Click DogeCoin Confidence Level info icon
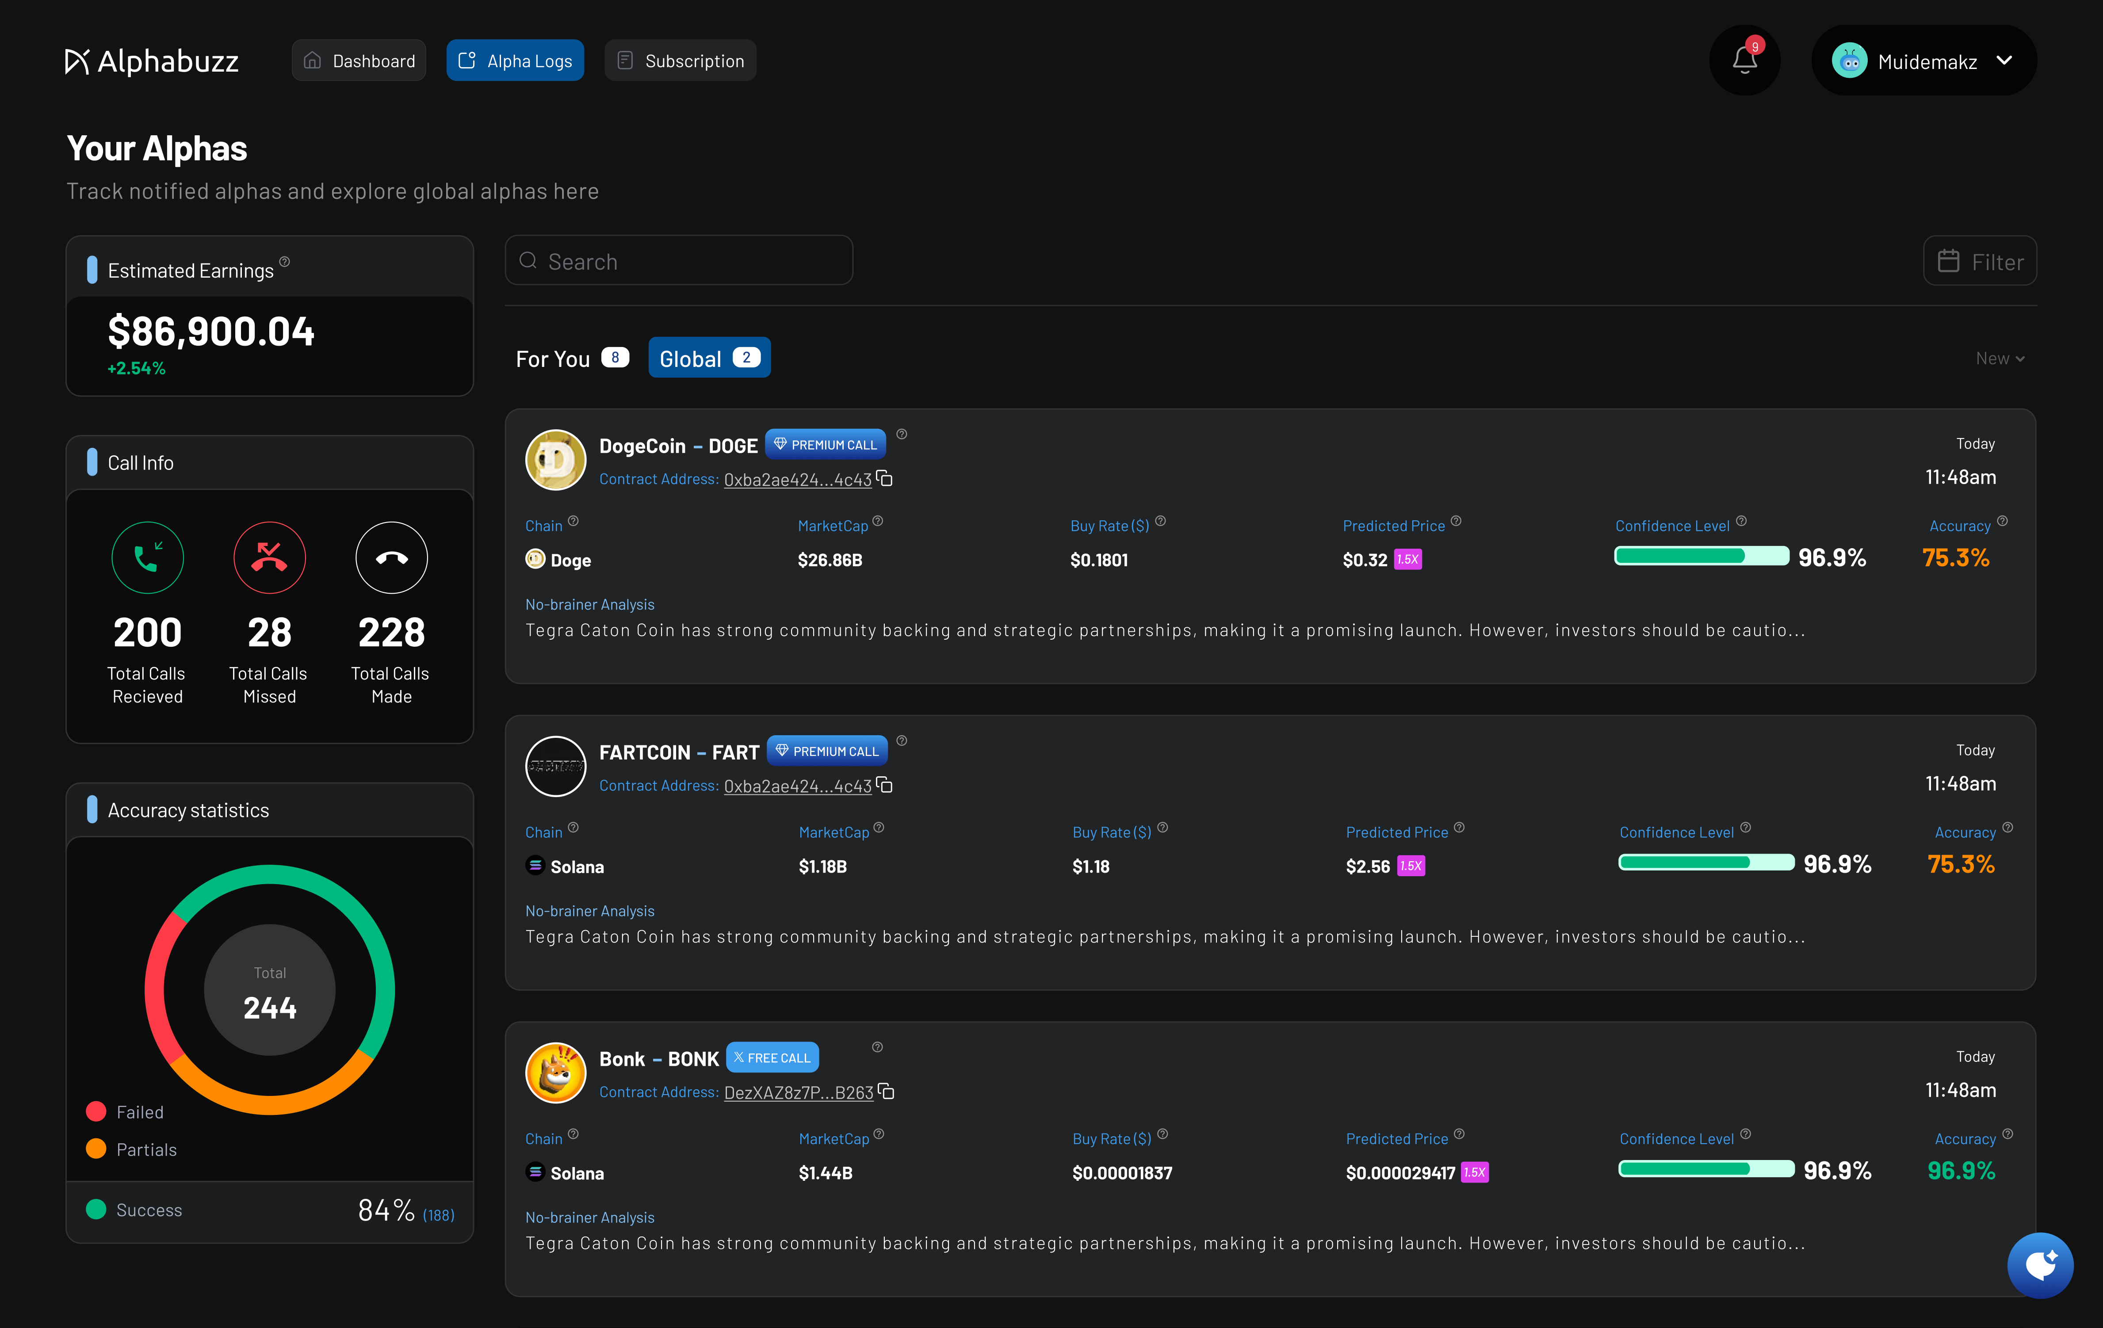This screenshot has height=1328, width=2103. 1741,521
